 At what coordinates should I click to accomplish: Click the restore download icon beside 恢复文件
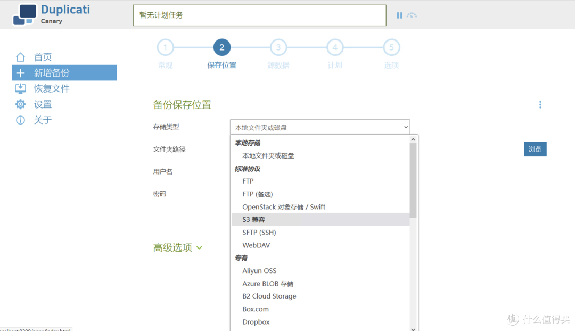pos(21,89)
